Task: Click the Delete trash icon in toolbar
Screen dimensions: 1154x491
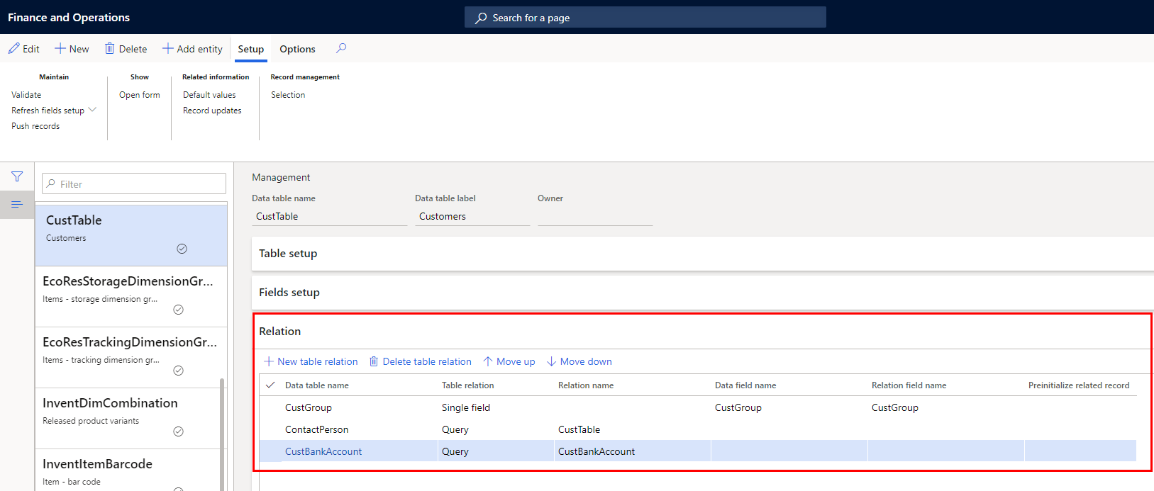Action: point(110,49)
